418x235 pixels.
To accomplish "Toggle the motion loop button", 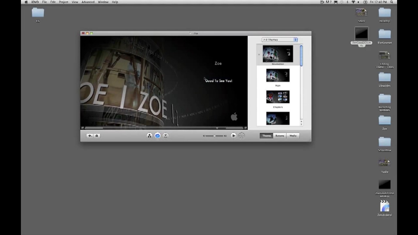I will click(x=157, y=136).
